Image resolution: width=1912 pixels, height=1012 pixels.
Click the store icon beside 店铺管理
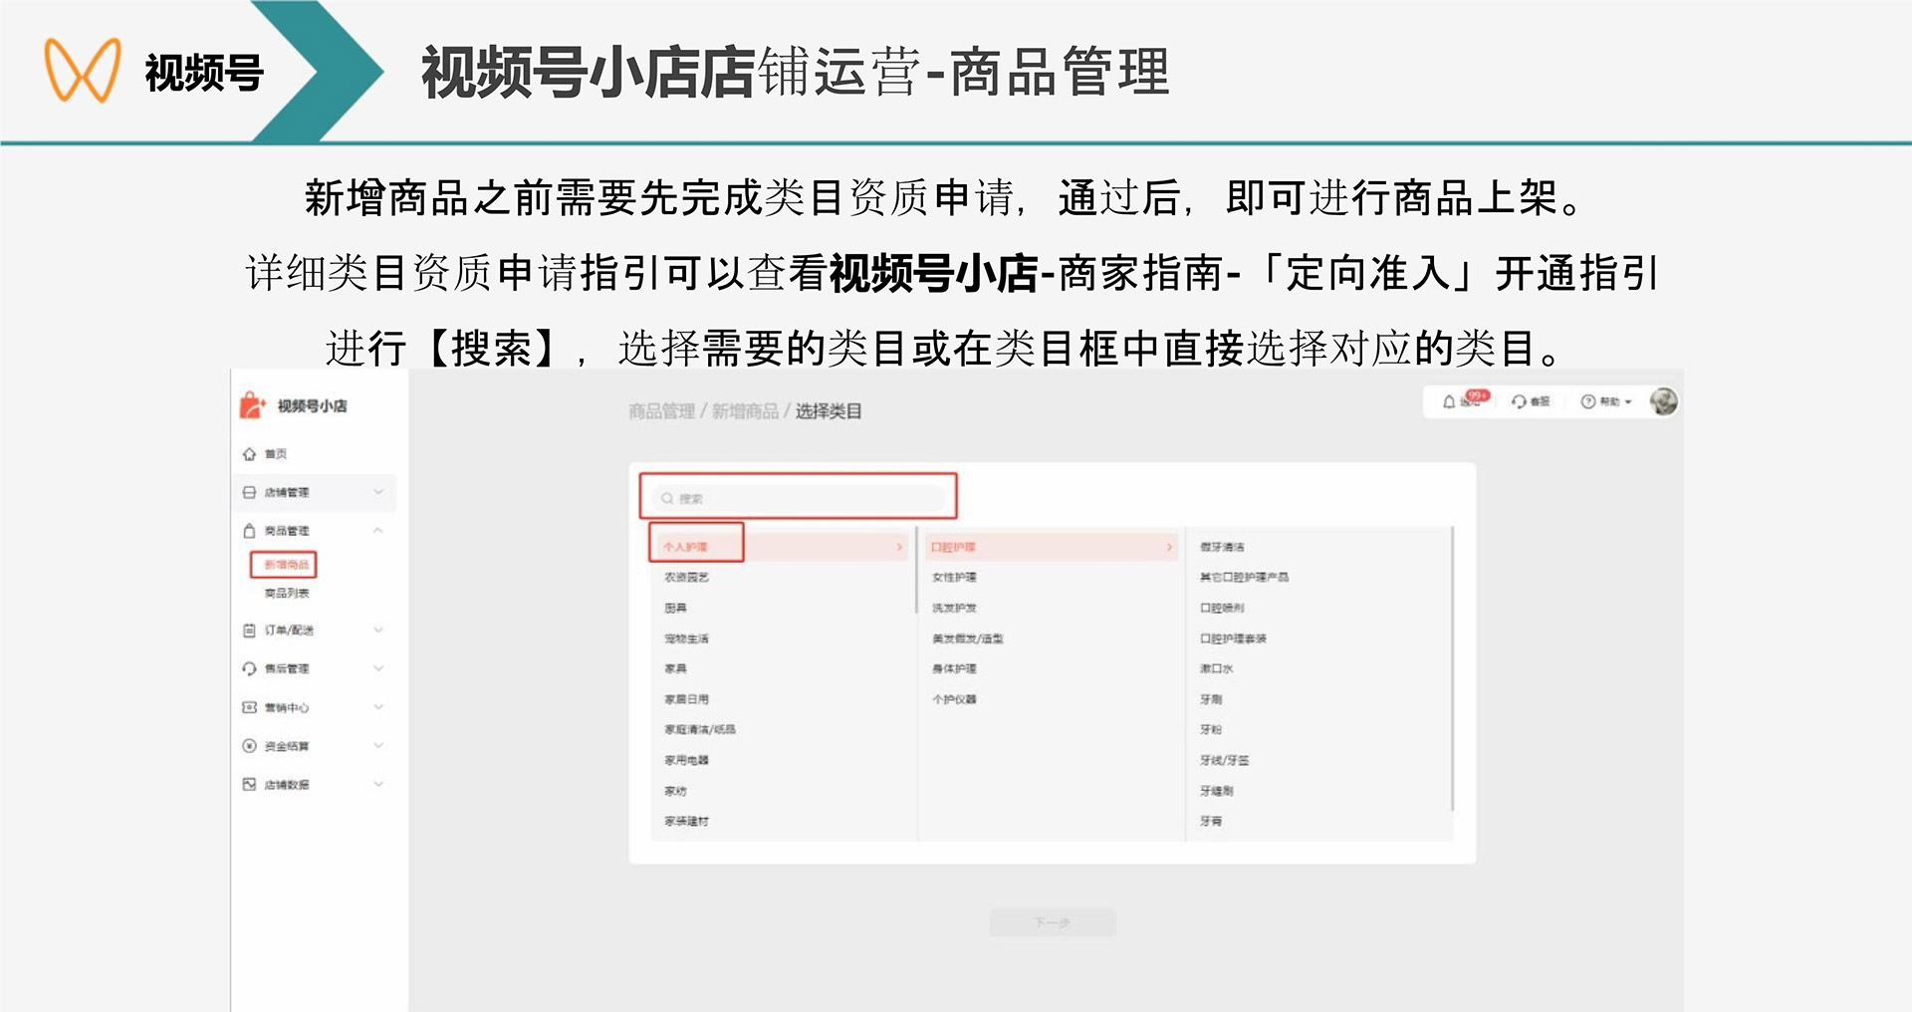point(249,492)
